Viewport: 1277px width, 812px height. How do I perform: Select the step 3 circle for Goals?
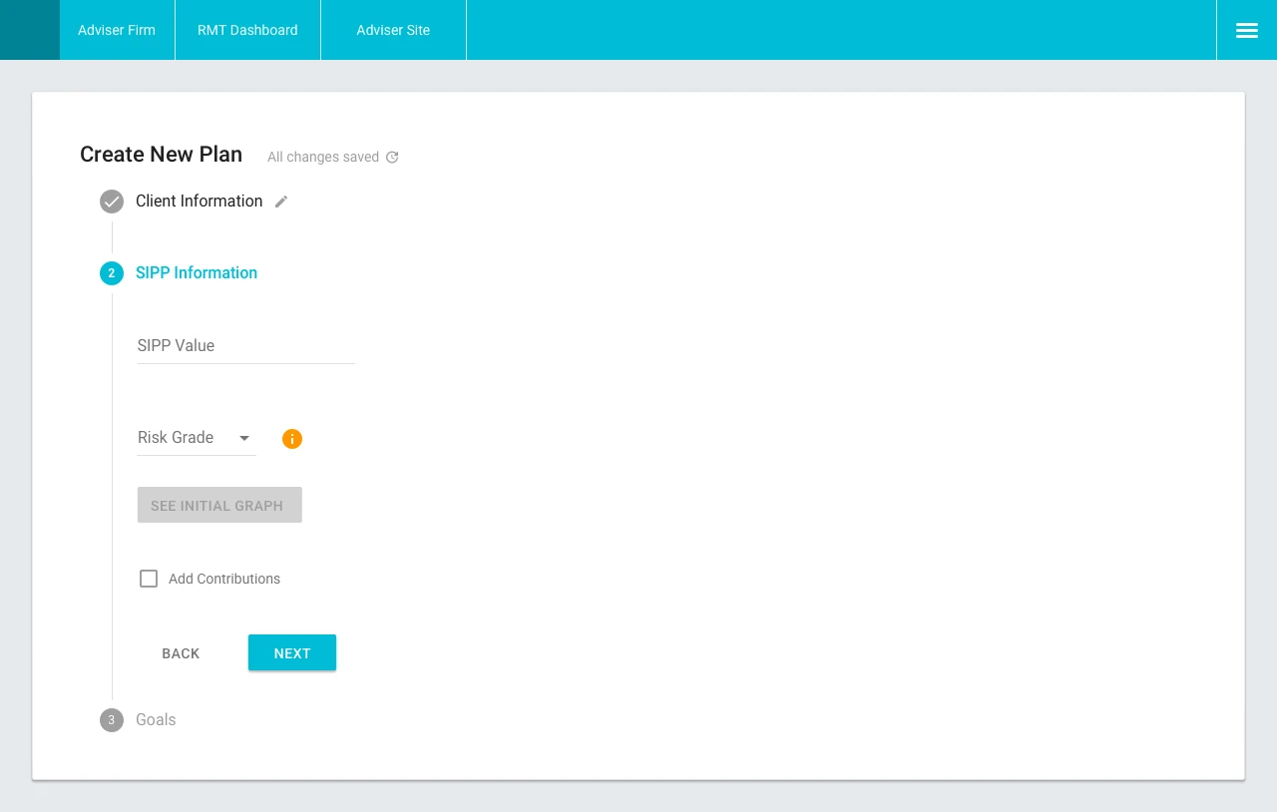112,720
